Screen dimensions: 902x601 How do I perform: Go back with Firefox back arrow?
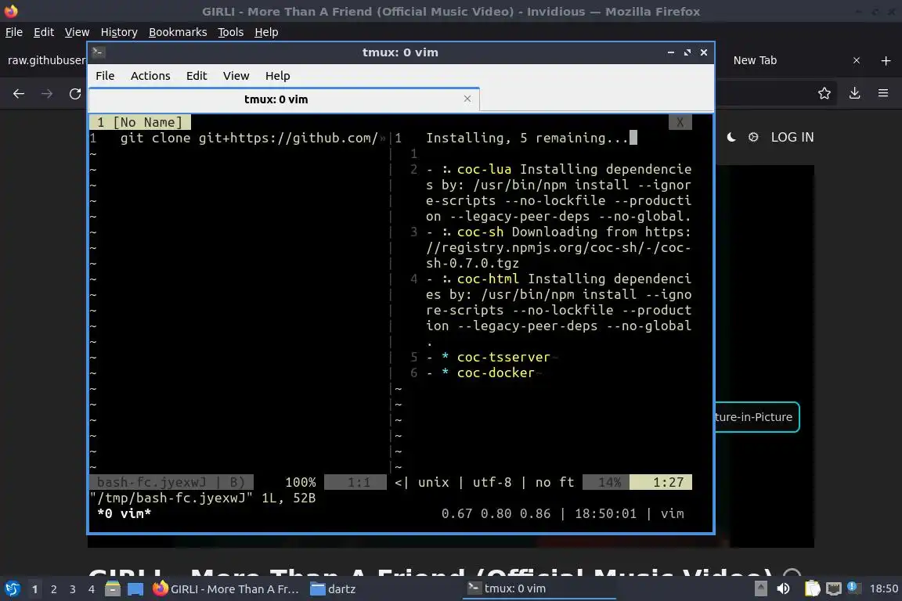[19, 94]
